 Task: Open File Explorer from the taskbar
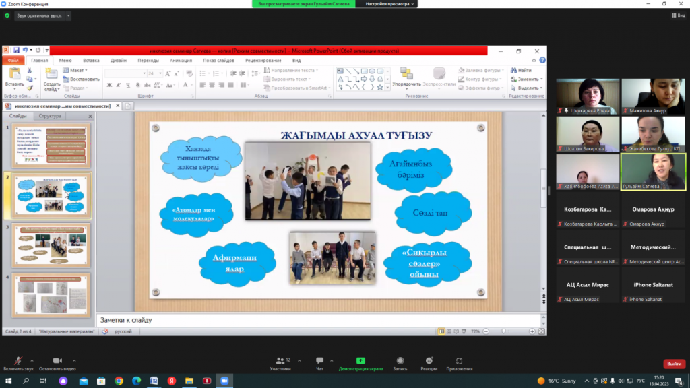(x=189, y=381)
